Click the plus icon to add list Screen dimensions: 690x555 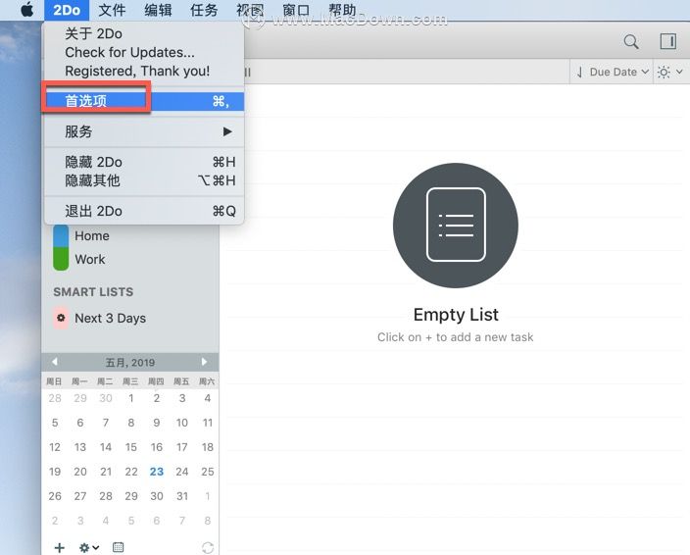60,547
